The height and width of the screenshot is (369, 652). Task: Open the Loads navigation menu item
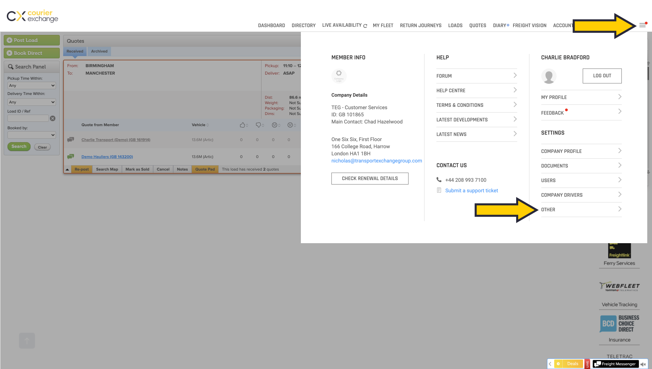point(455,25)
